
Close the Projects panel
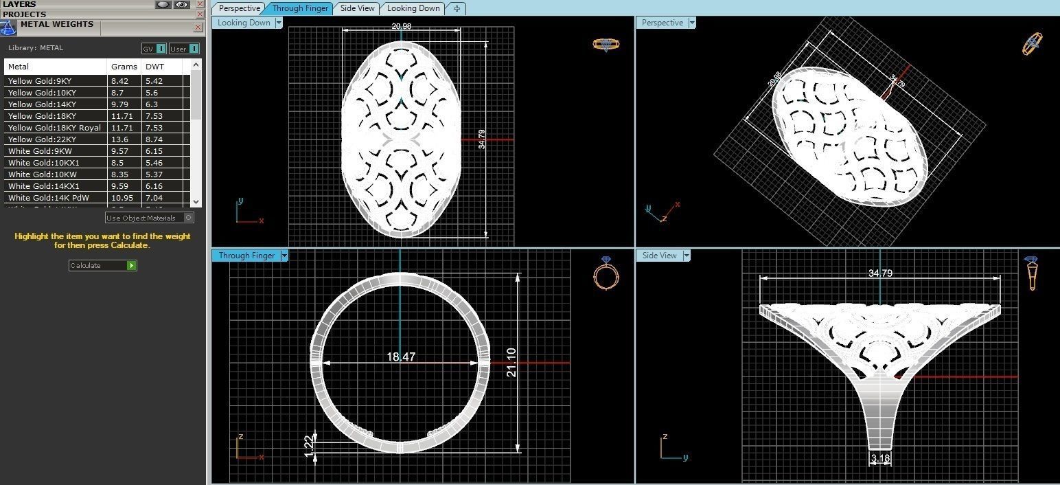pyautogui.click(x=199, y=14)
